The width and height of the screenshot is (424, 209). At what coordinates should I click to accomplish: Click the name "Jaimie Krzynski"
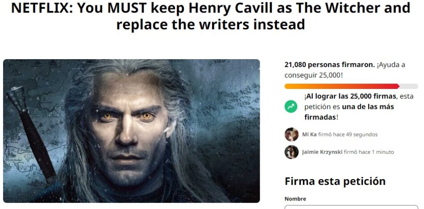(322, 152)
